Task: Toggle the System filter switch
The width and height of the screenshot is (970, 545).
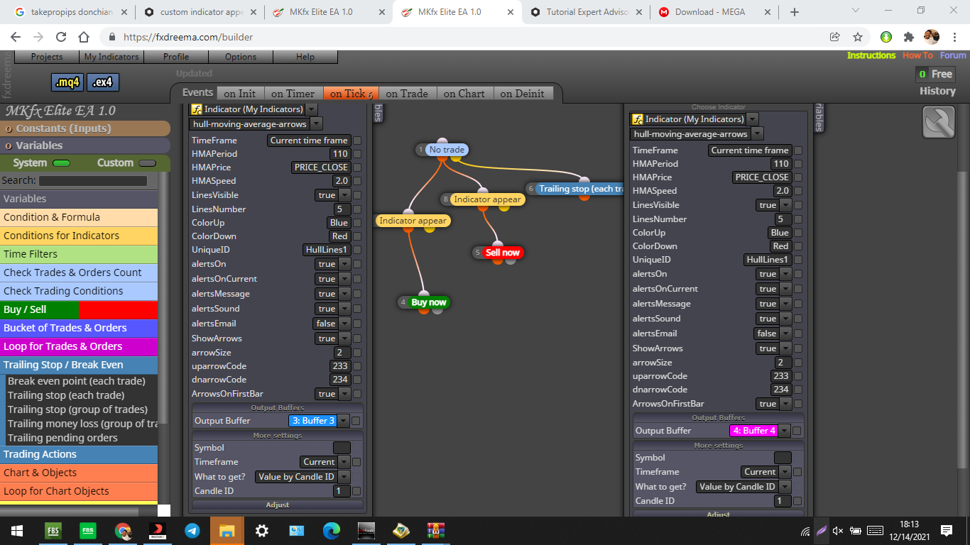Action: (x=62, y=163)
